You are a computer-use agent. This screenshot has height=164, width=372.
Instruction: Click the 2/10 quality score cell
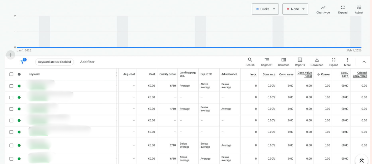tap(173, 145)
